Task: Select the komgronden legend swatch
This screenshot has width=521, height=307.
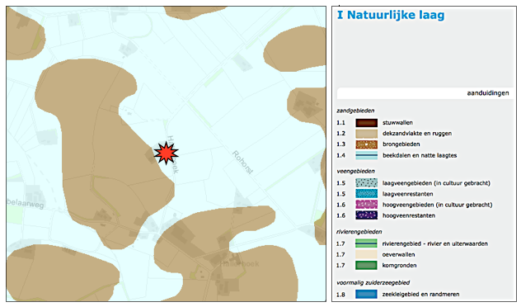Action: pyautogui.click(x=367, y=265)
